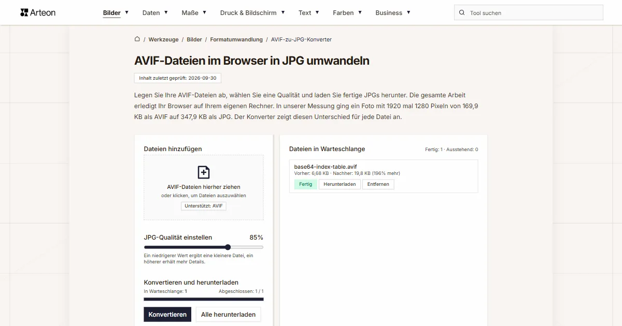Click the file name base64-index-table.avif
The height and width of the screenshot is (326, 622).
tap(326, 167)
